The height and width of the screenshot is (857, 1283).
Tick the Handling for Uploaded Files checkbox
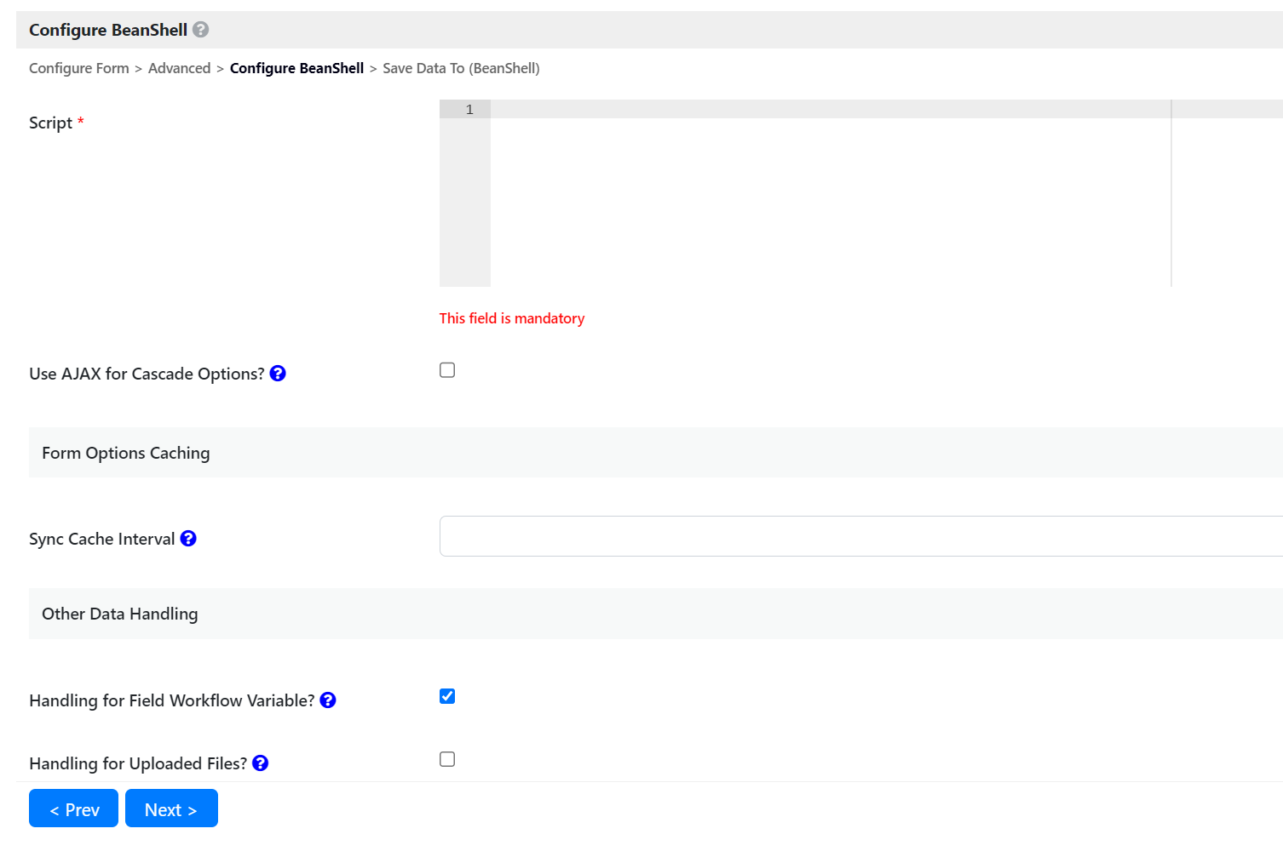click(x=447, y=759)
